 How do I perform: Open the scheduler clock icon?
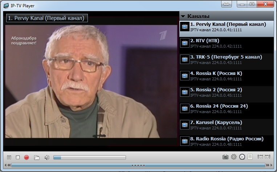coord(242,157)
